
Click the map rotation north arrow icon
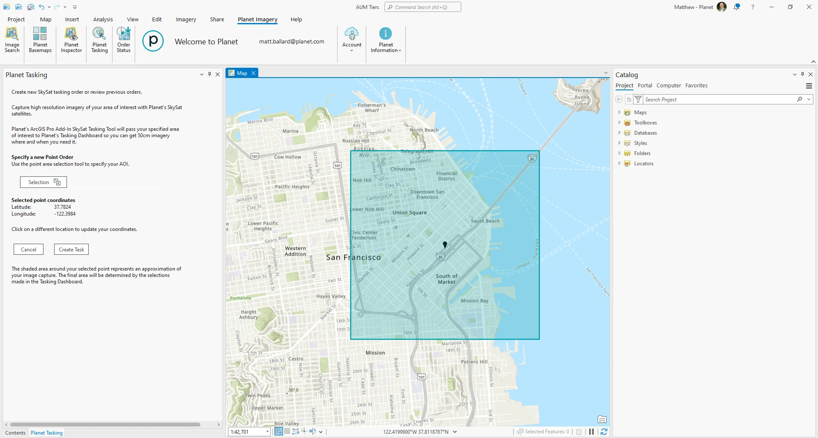(313, 432)
